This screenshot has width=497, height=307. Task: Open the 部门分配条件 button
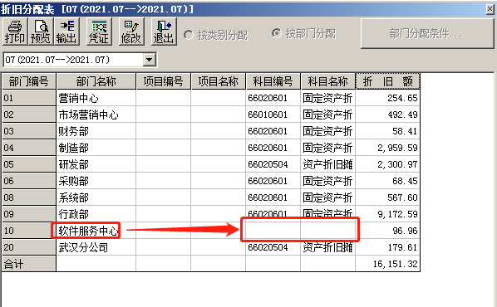tap(427, 33)
